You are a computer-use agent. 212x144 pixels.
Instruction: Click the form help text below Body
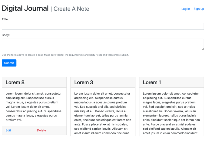point(65,55)
